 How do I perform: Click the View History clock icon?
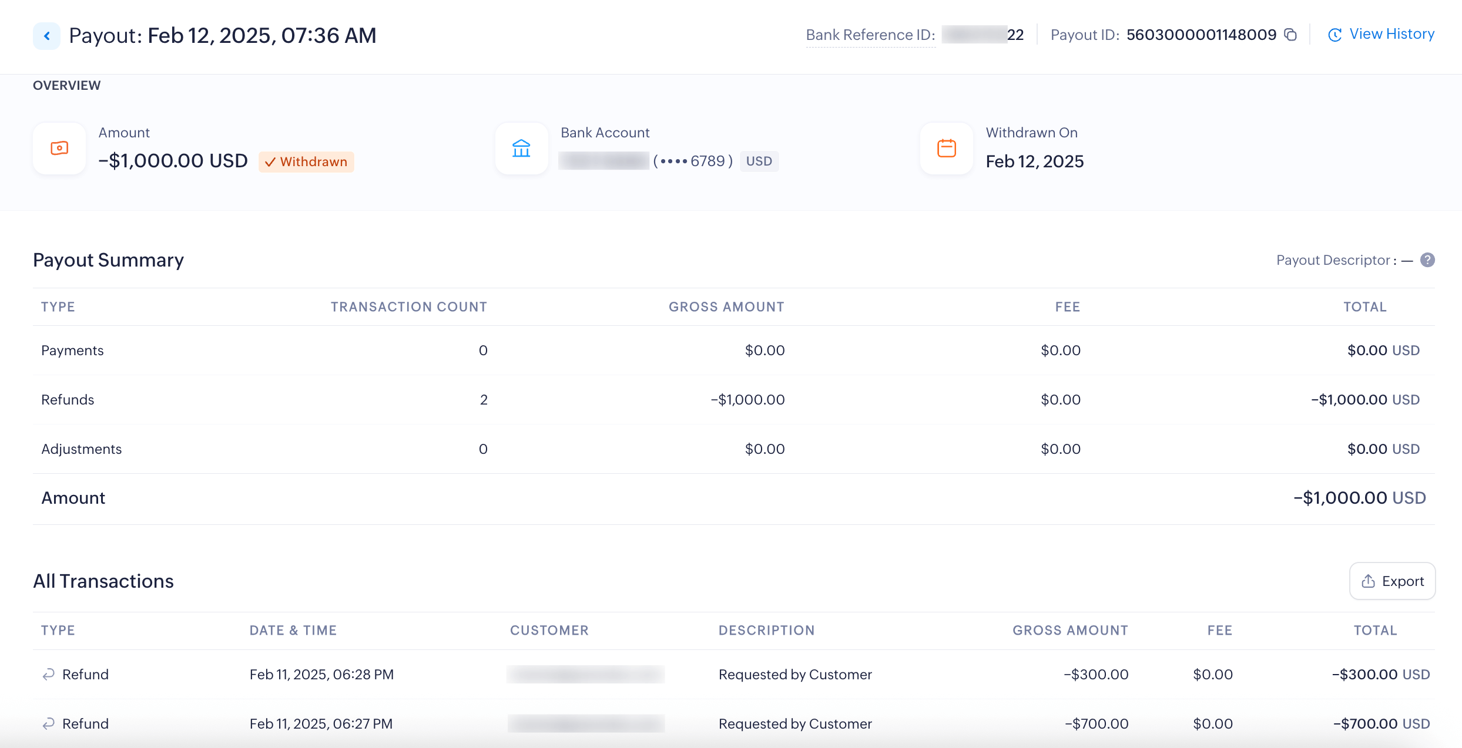(x=1334, y=35)
